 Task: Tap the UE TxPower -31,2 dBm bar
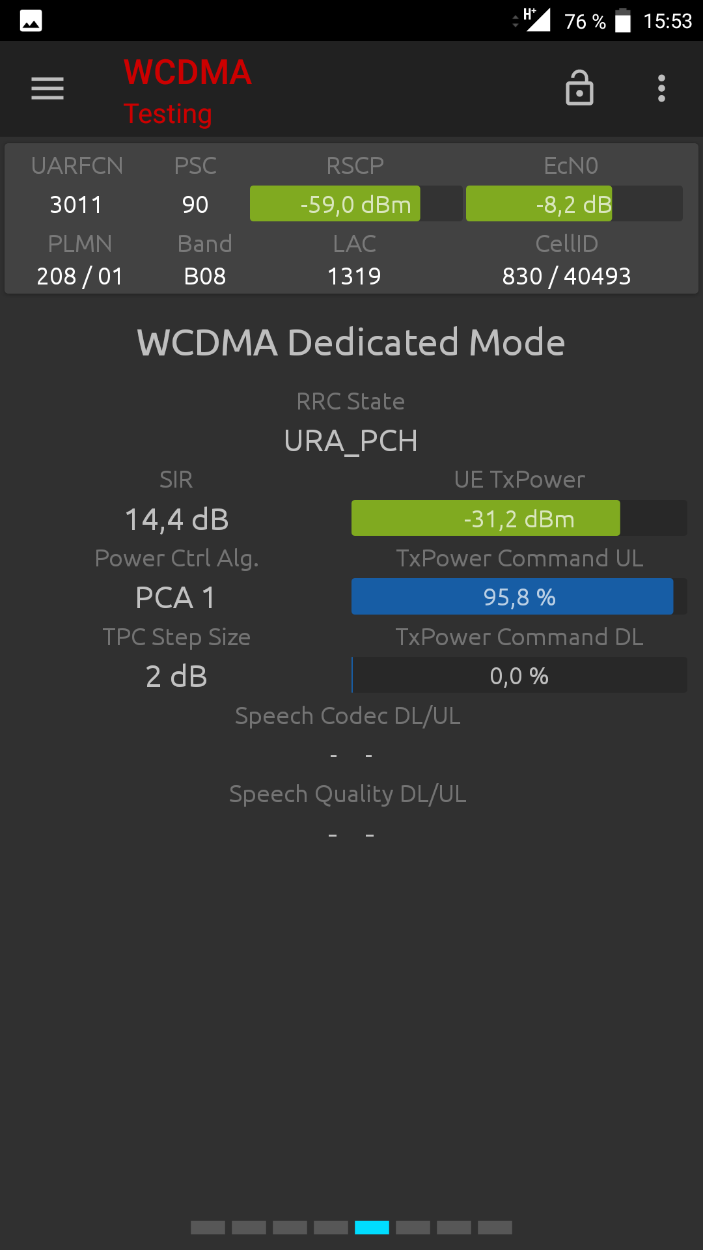coord(519,518)
